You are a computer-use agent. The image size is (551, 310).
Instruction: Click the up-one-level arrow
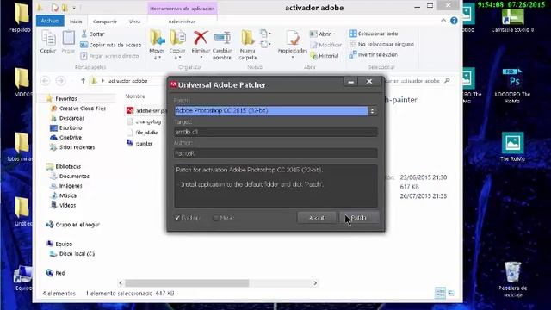point(83,81)
